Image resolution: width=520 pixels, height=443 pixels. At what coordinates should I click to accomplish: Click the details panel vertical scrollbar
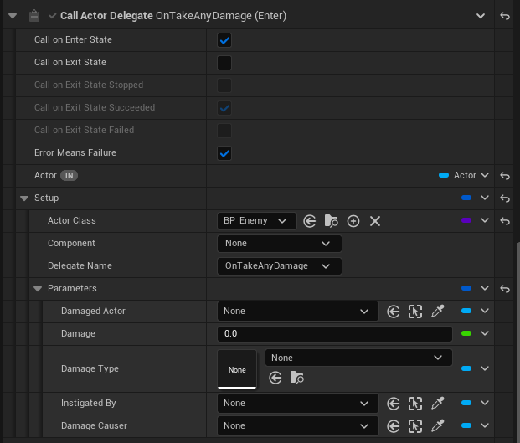(517, 342)
